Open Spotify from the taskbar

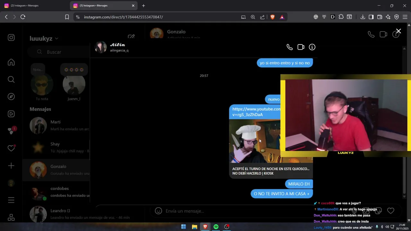(216, 227)
